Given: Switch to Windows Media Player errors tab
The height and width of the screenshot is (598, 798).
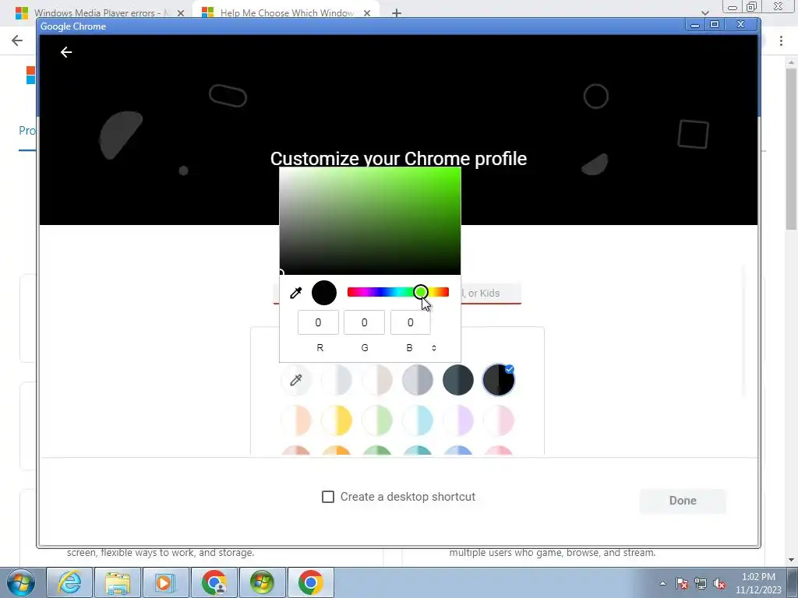Looking at the screenshot, I should 100,13.
